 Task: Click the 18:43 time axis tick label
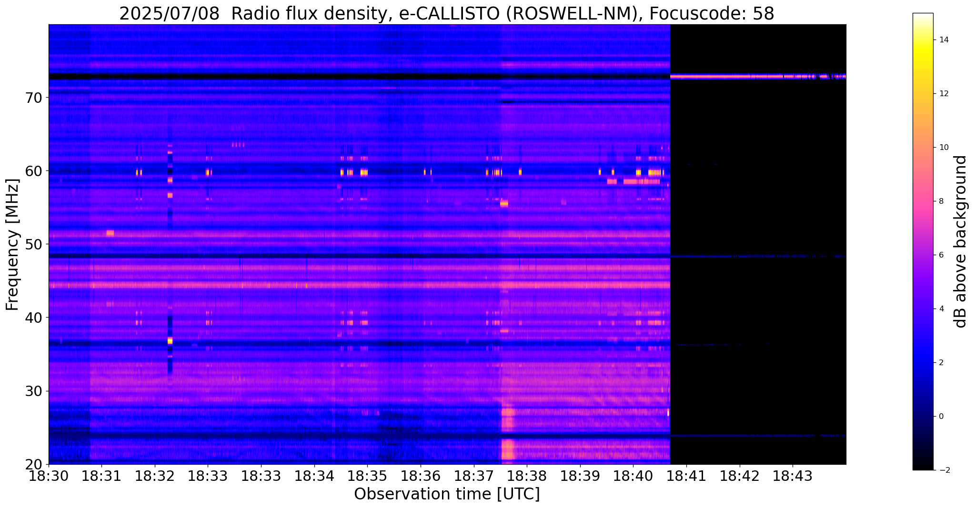793,476
